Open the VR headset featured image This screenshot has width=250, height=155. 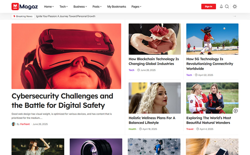[66, 56]
